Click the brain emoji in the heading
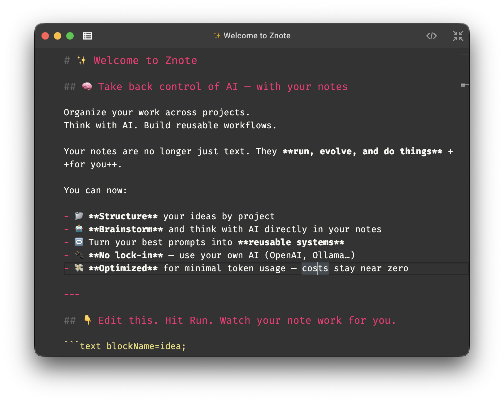Viewport: 504px width, 402px height. [87, 86]
